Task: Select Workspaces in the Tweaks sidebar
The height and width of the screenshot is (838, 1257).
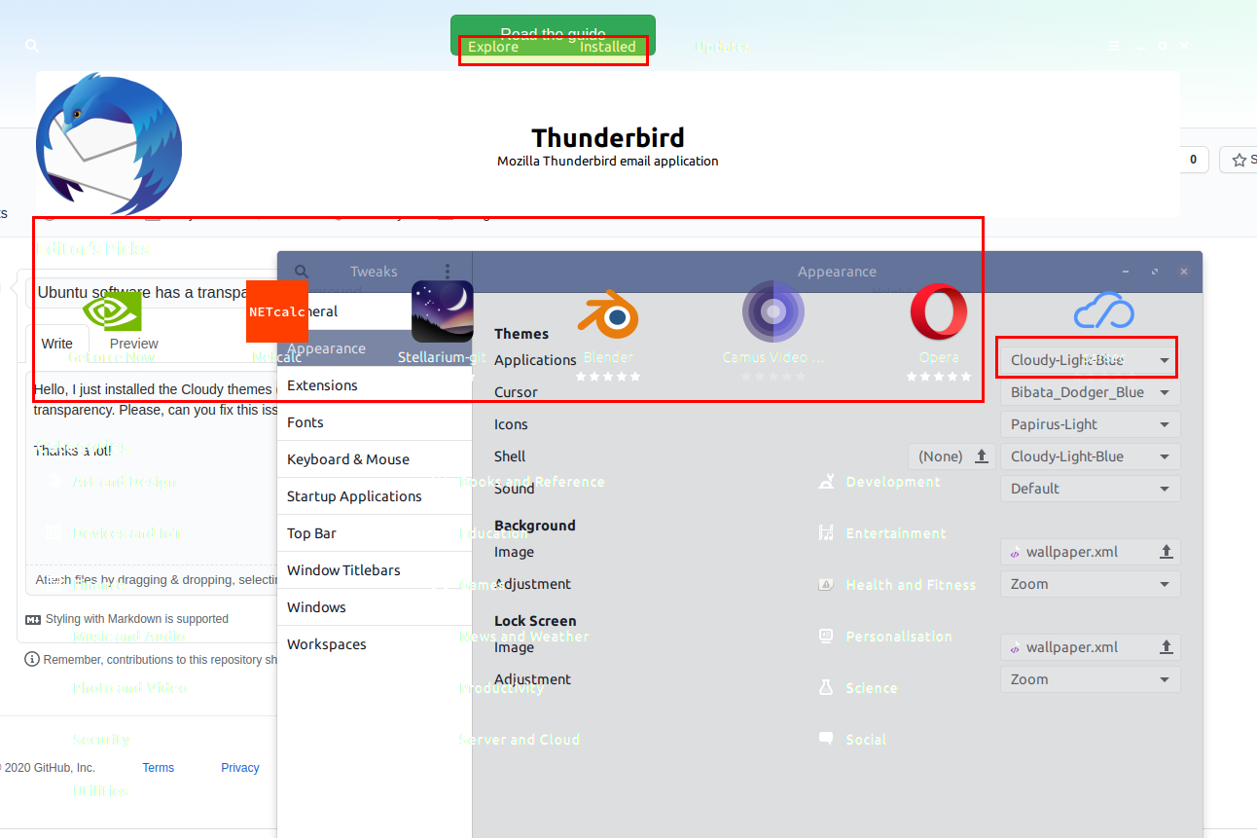Action: click(x=375, y=644)
